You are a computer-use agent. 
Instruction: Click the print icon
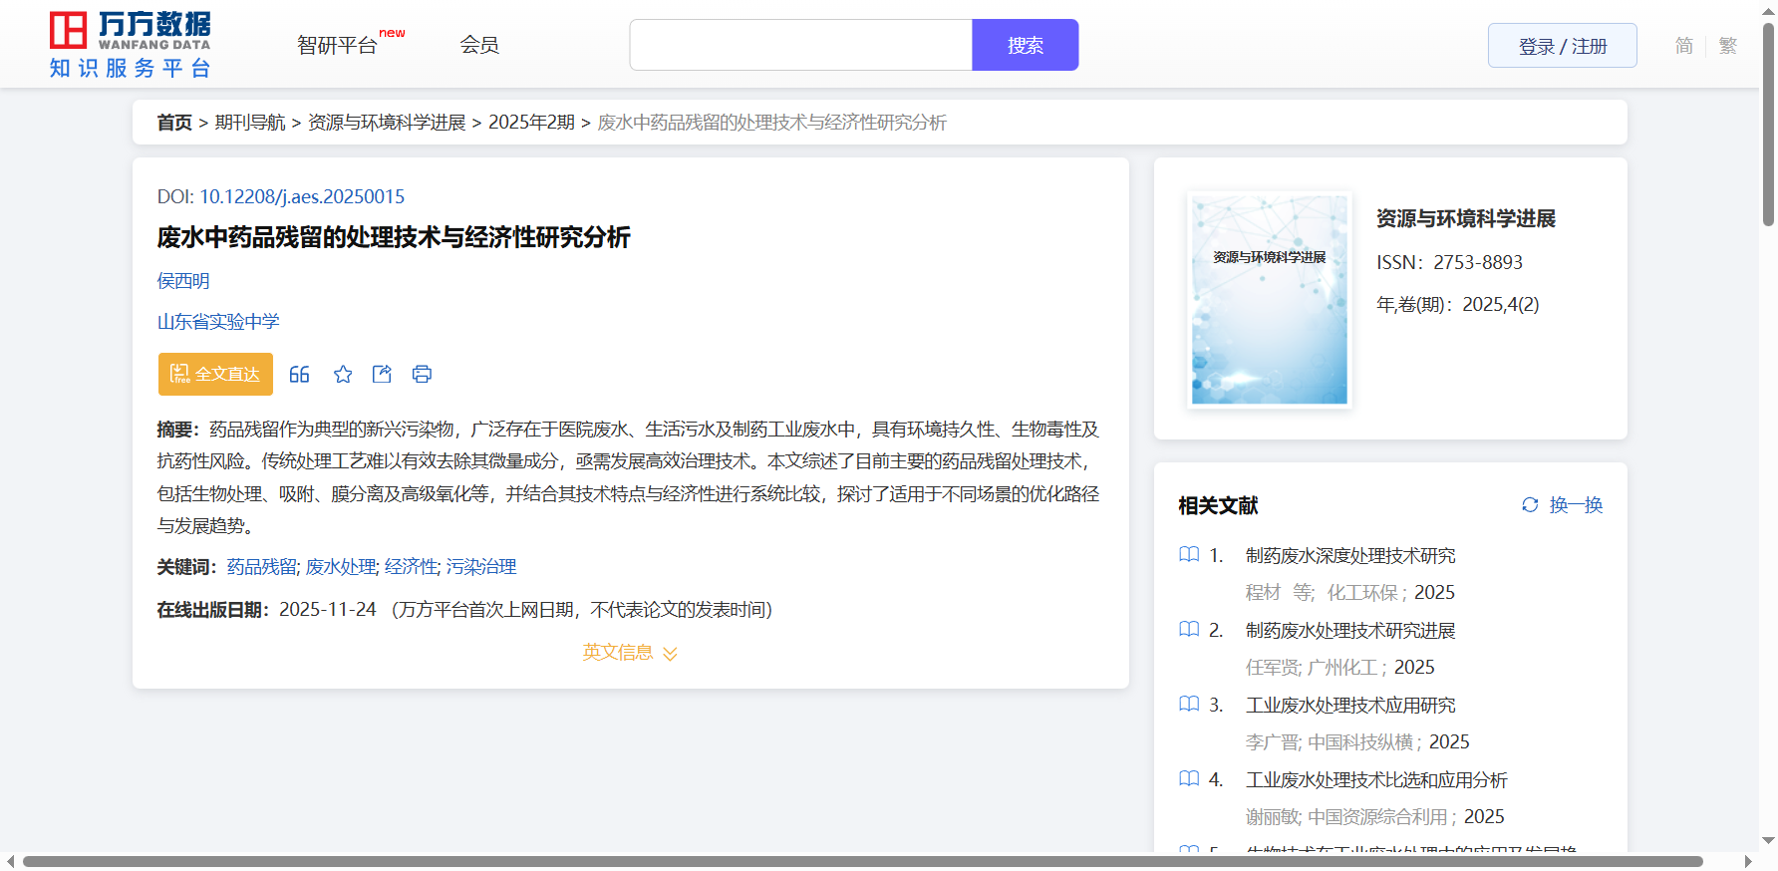[422, 375]
